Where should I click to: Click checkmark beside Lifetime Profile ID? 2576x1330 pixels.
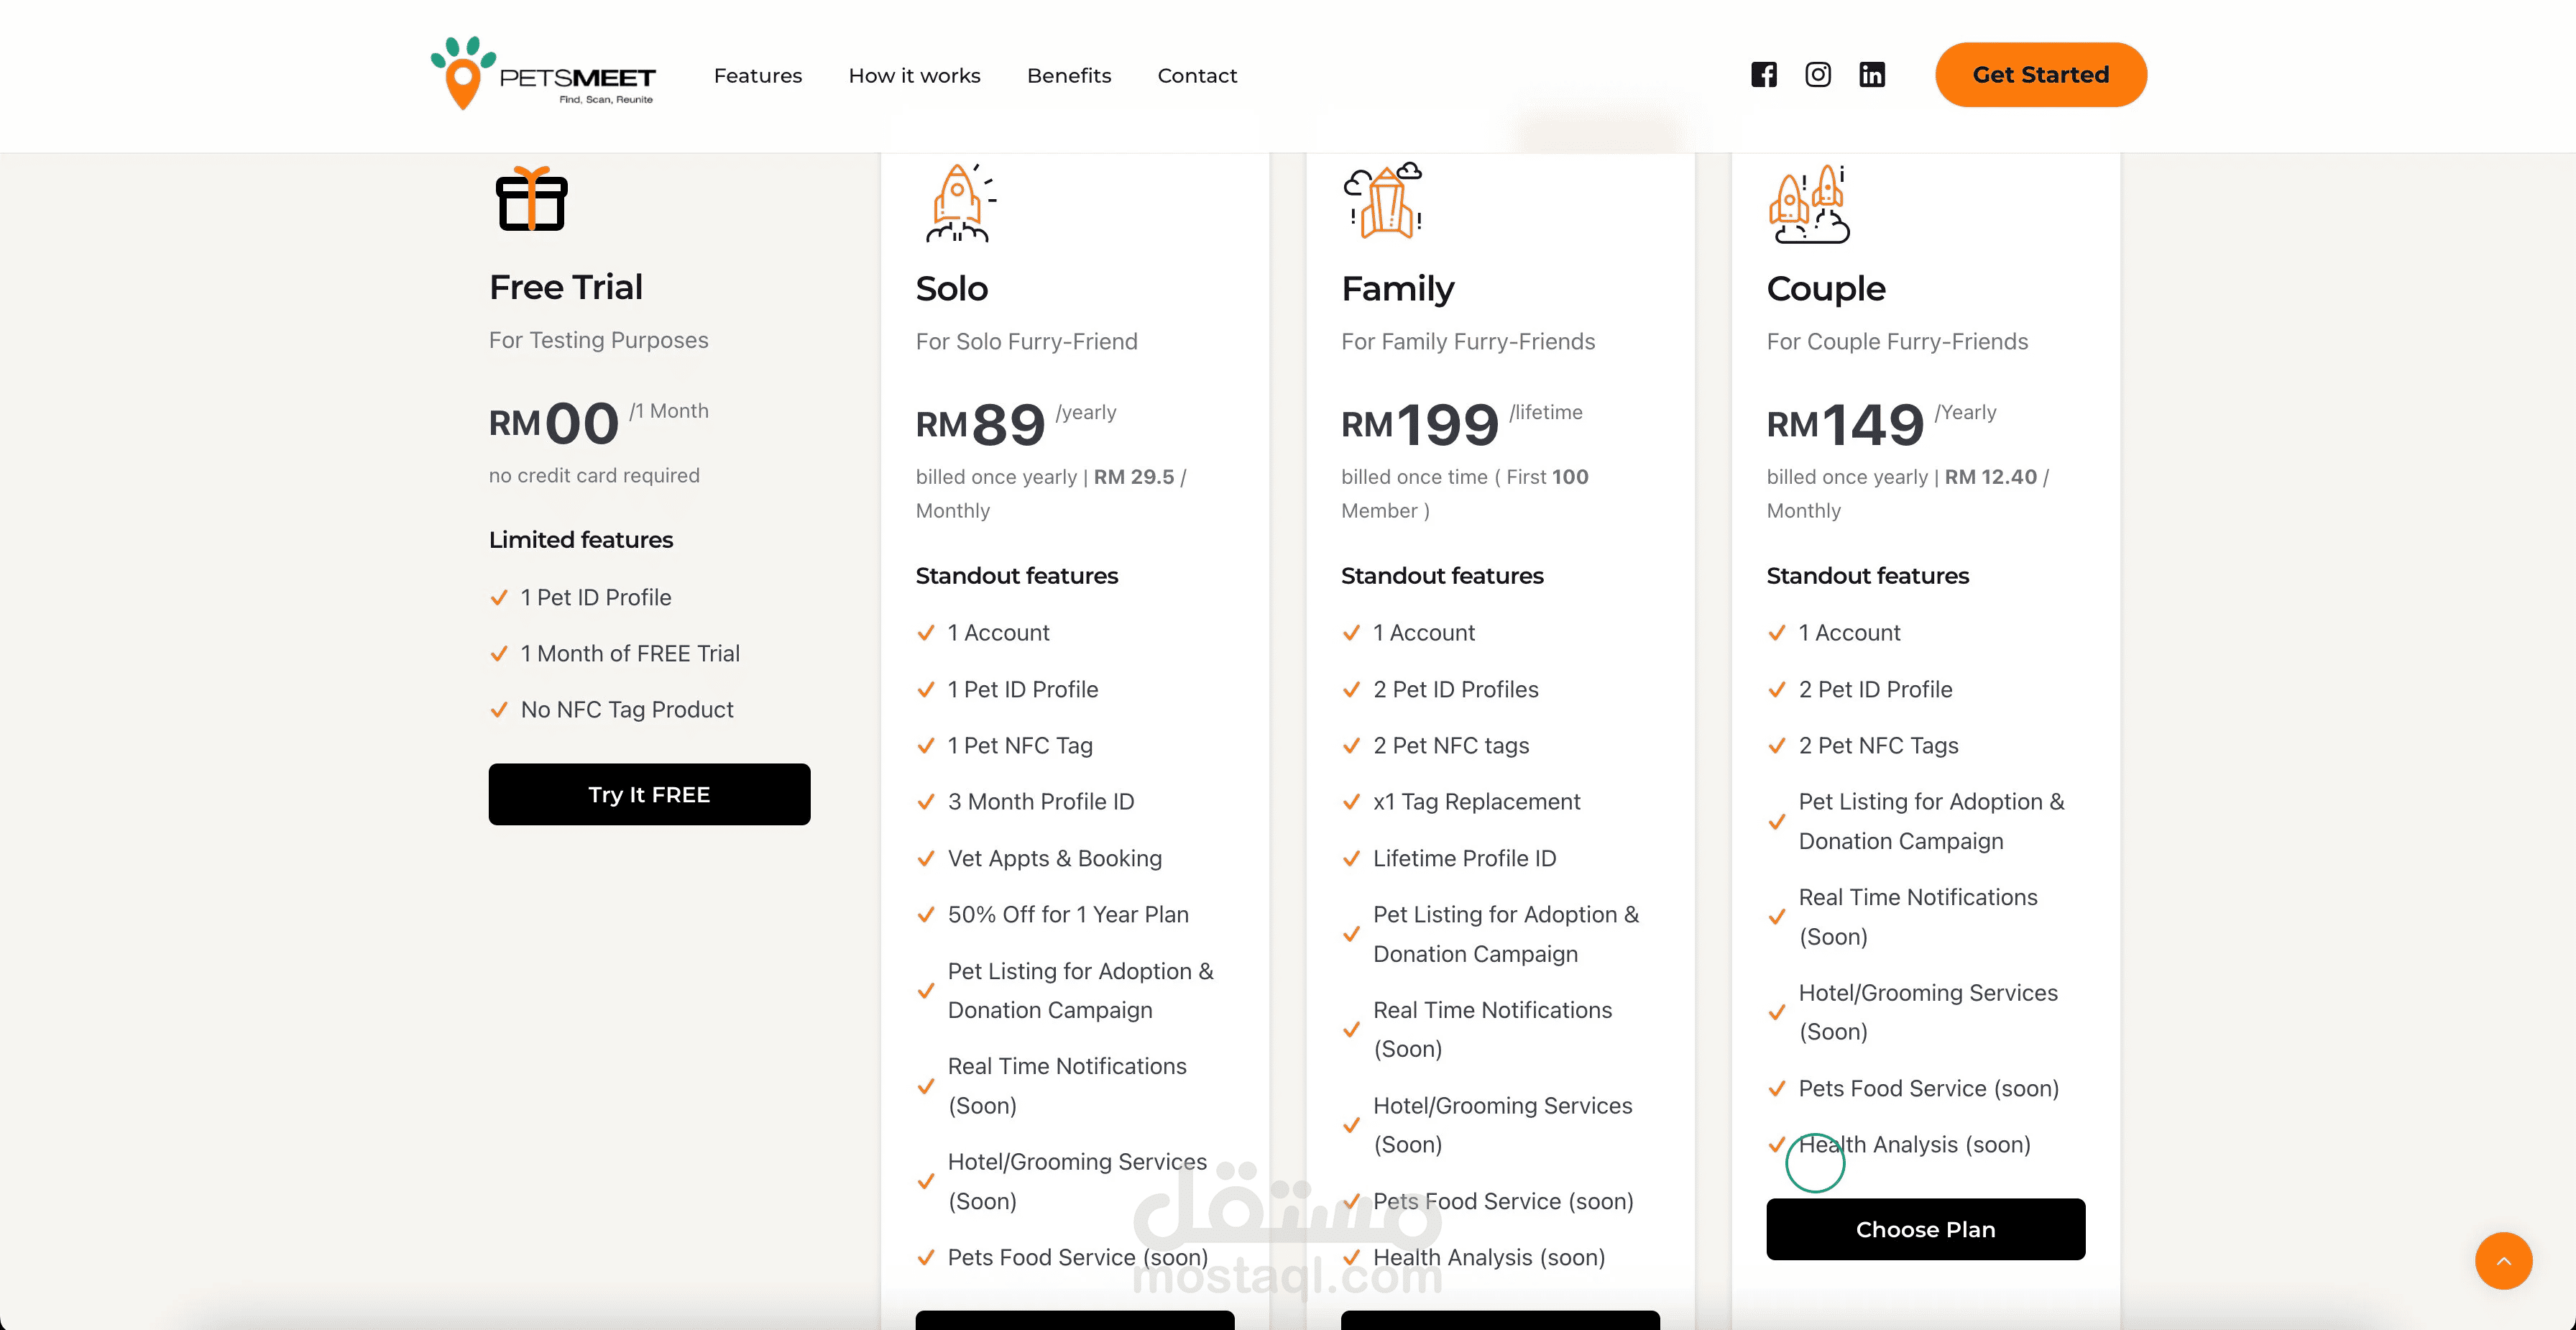pyautogui.click(x=1351, y=859)
